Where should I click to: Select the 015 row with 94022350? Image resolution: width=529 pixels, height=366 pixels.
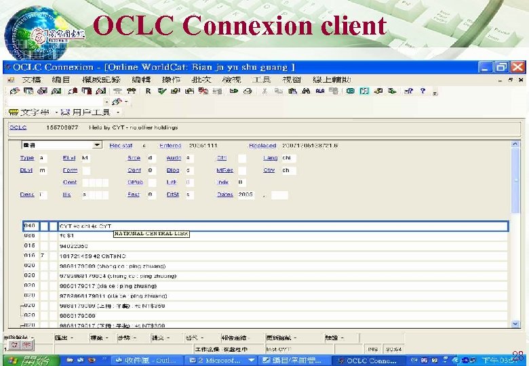265,246
